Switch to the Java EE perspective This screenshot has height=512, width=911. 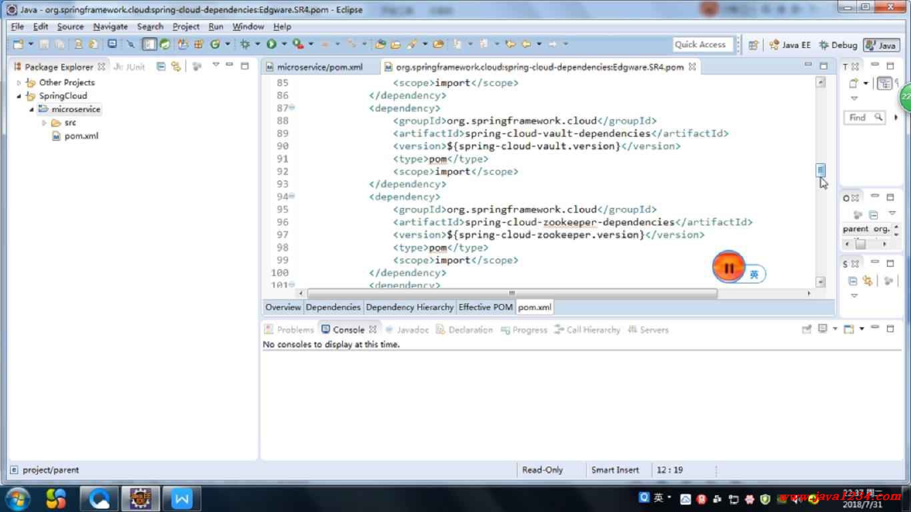click(x=790, y=45)
